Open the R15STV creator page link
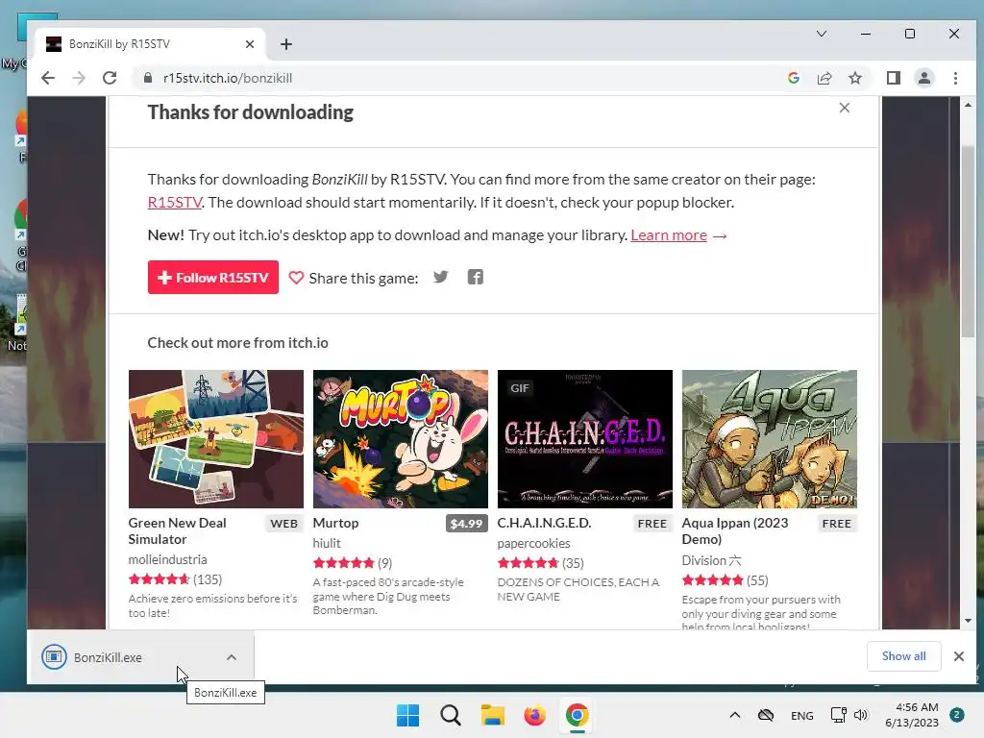The width and height of the screenshot is (984, 738). tap(175, 202)
